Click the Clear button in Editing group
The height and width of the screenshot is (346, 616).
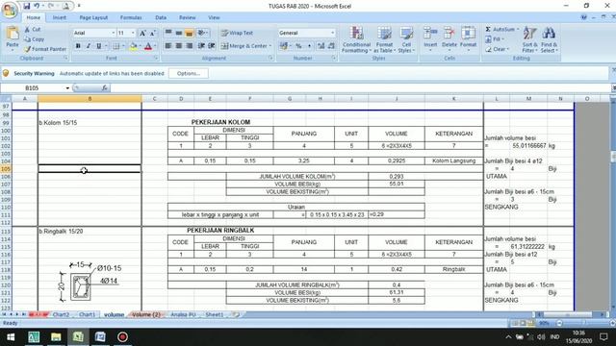(497, 49)
